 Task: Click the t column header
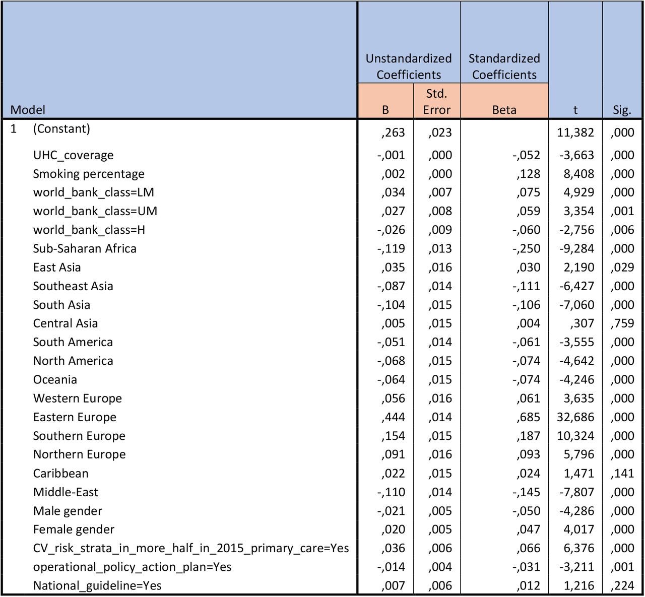click(575, 110)
